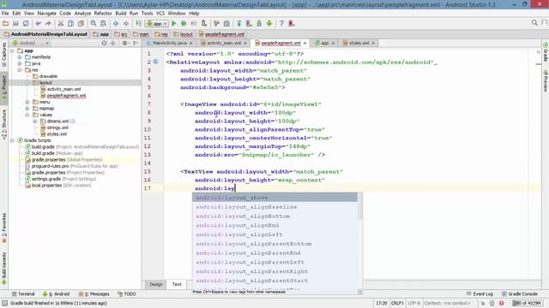Click the Scroll from Source target icon
The height and width of the screenshot is (308, 549).
coord(104,43)
